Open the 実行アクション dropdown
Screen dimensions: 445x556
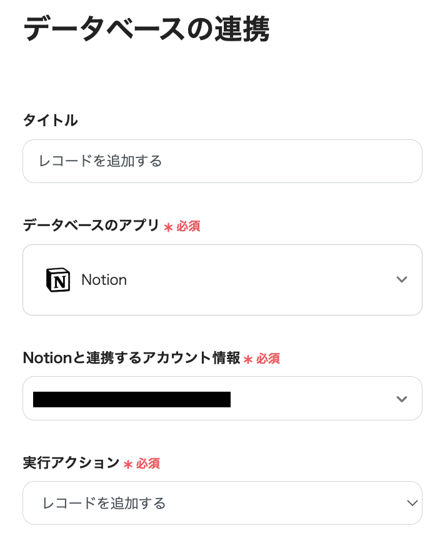(x=222, y=503)
